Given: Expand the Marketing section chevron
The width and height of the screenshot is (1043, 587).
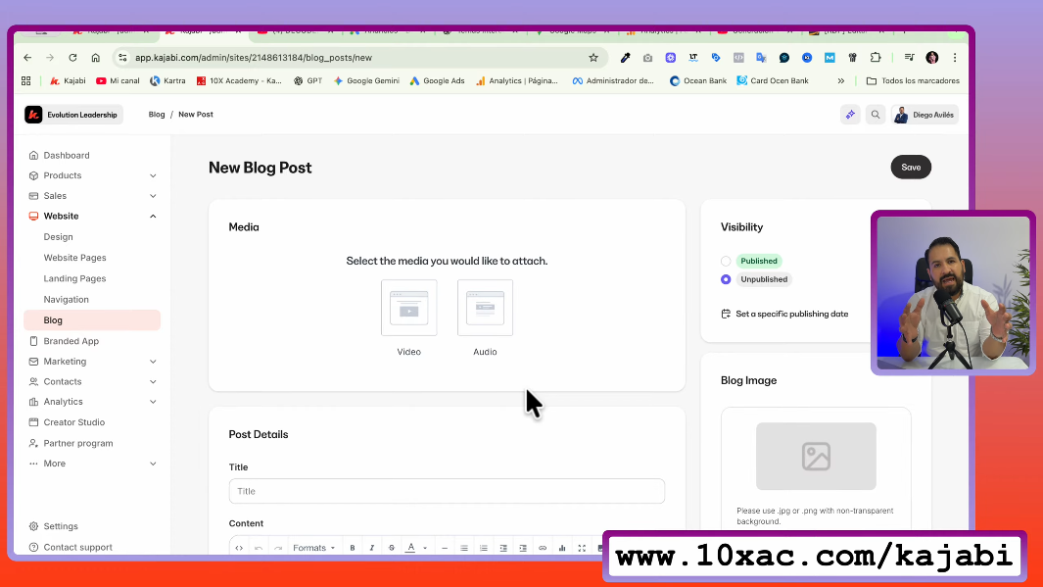Looking at the screenshot, I should tap(153, 362).
